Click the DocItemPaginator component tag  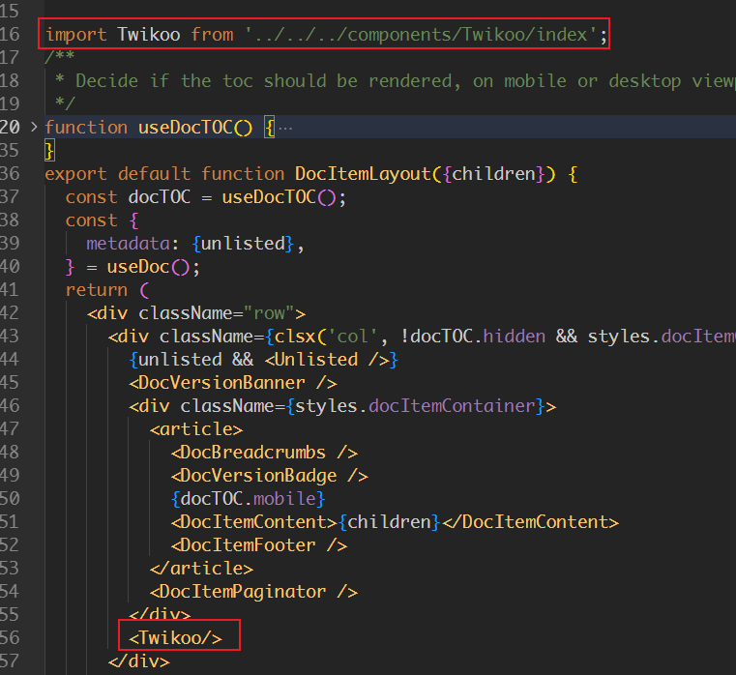tap(253, 592)
